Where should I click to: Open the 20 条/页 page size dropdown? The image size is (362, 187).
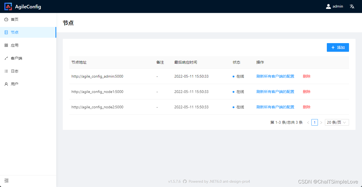(x=337, y=122)
